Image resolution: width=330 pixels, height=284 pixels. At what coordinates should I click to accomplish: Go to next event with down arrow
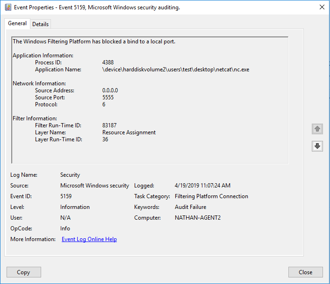click(x=317, y=146)
